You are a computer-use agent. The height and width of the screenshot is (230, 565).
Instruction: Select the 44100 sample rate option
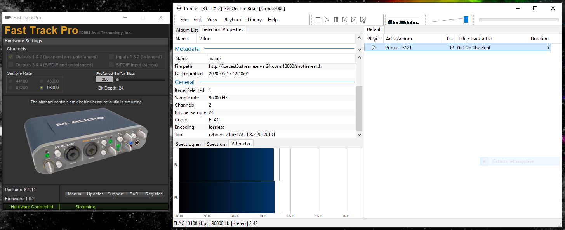(11, 81)
